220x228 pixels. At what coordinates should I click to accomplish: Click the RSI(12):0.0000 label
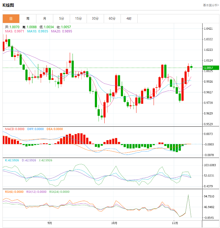click(x=36, y=192)
